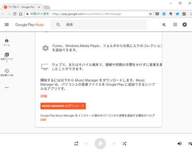Screen dimensions: 192x152
Task: Click the blue square extension icon
Action: [x=164, y=14]
